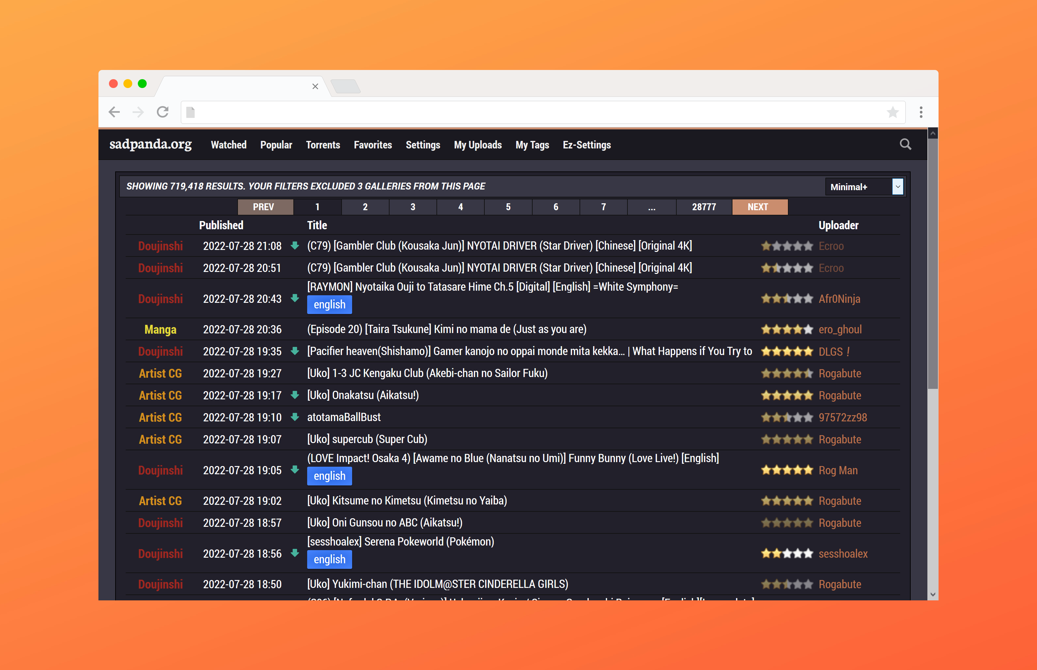The width and height of the screenshot is (1037, 670).
Task: Click star rating on Serena Pokeworld row
Action: coord(786,553)
